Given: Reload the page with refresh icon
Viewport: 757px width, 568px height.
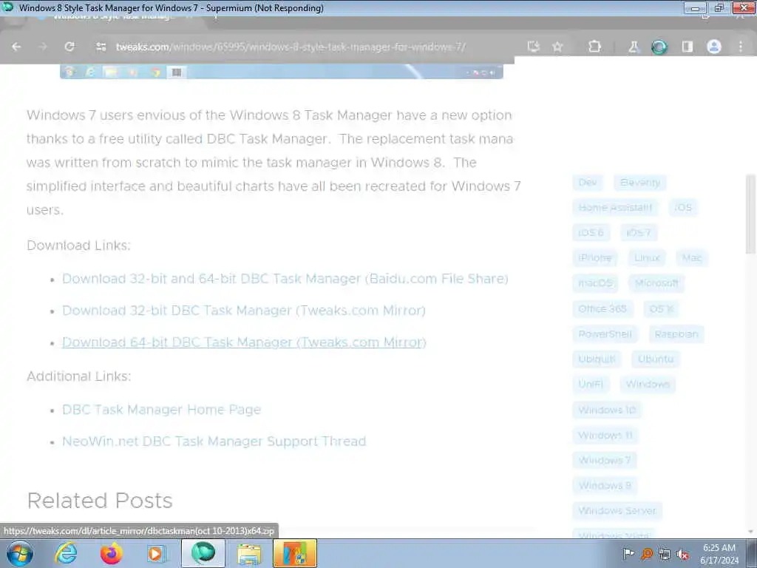Looking at the screenshot, I should point(69,47).
